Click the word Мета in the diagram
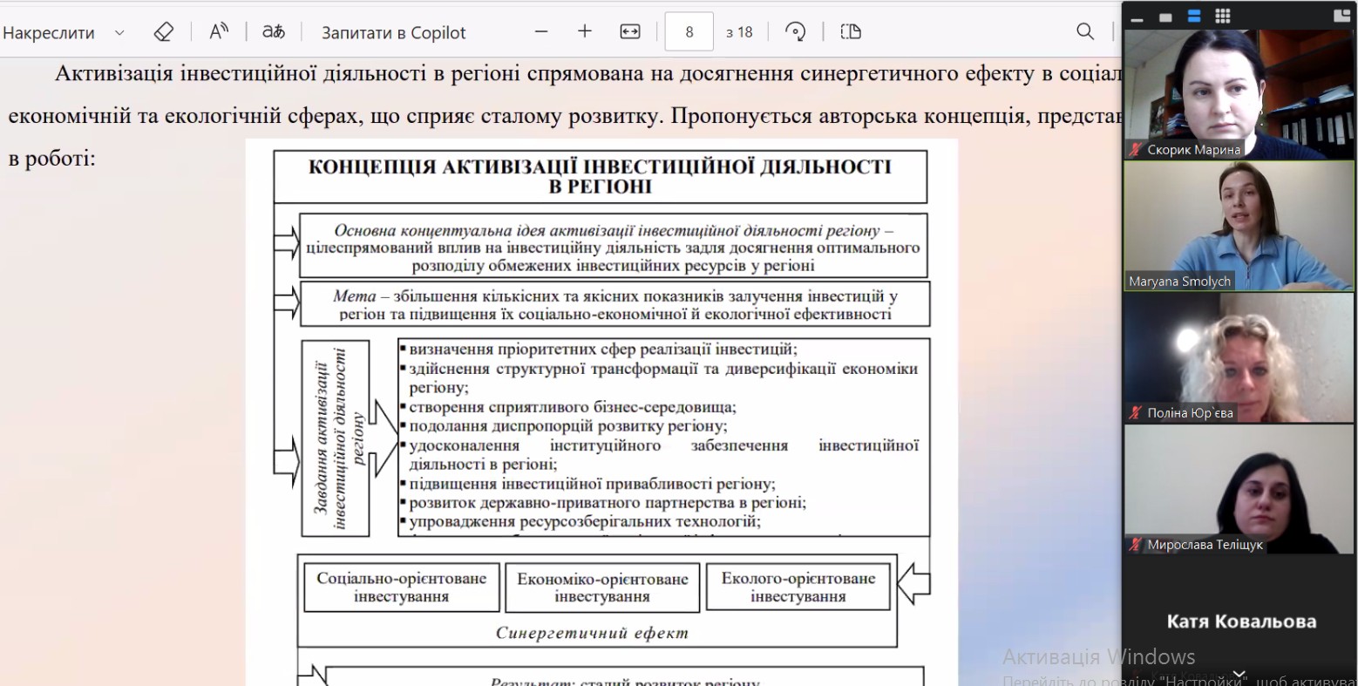The height and width of the screenshot is (686, 1358). pos(355,296)
